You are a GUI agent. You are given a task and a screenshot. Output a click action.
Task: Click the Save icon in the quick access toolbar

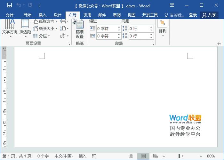point(10,5)
